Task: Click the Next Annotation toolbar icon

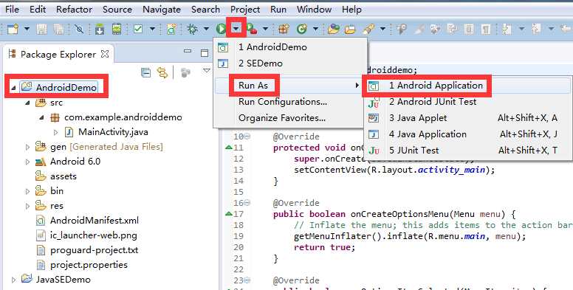Action: click(x=507, y=29)
